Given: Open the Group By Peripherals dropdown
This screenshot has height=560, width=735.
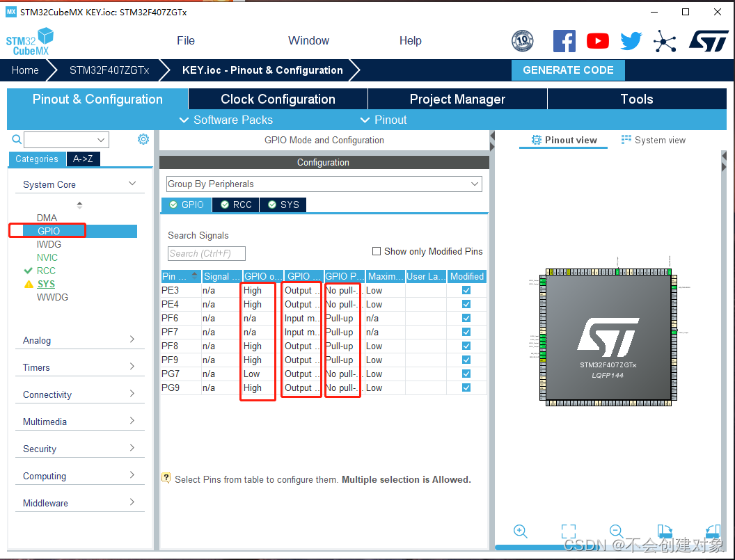Looking at the screenshot, I should (x=324, y=184).
